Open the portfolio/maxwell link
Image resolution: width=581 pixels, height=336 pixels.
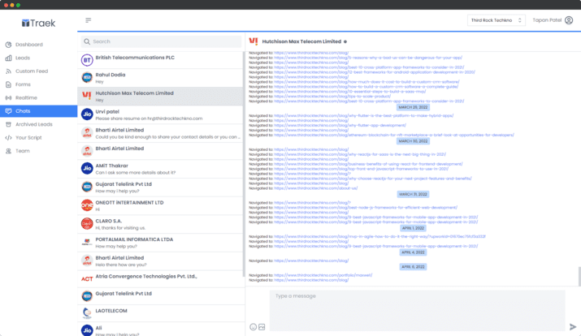pyautogui.click(x=323, y=275)
